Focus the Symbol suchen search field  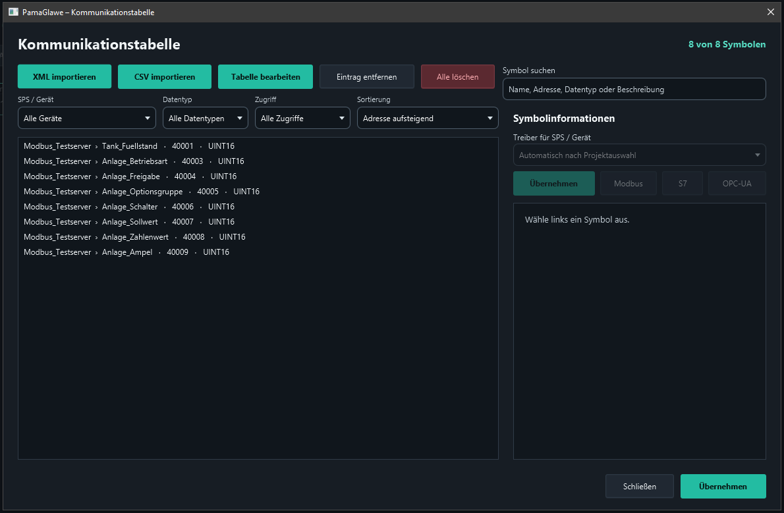point(634,89)
